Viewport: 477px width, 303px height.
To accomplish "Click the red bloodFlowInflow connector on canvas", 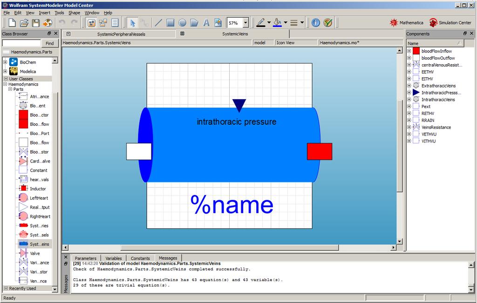I will (x=320, y=151).
